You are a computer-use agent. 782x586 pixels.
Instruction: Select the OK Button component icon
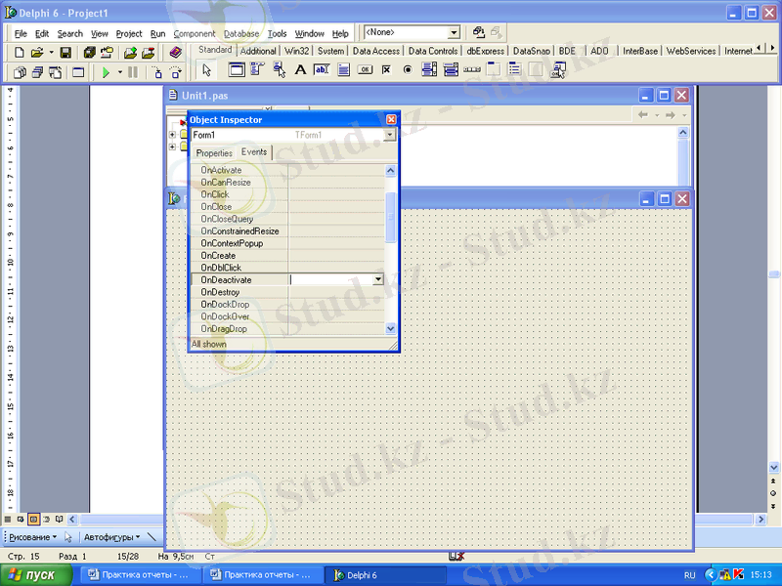pyautogui.click(x=365, y=70)
